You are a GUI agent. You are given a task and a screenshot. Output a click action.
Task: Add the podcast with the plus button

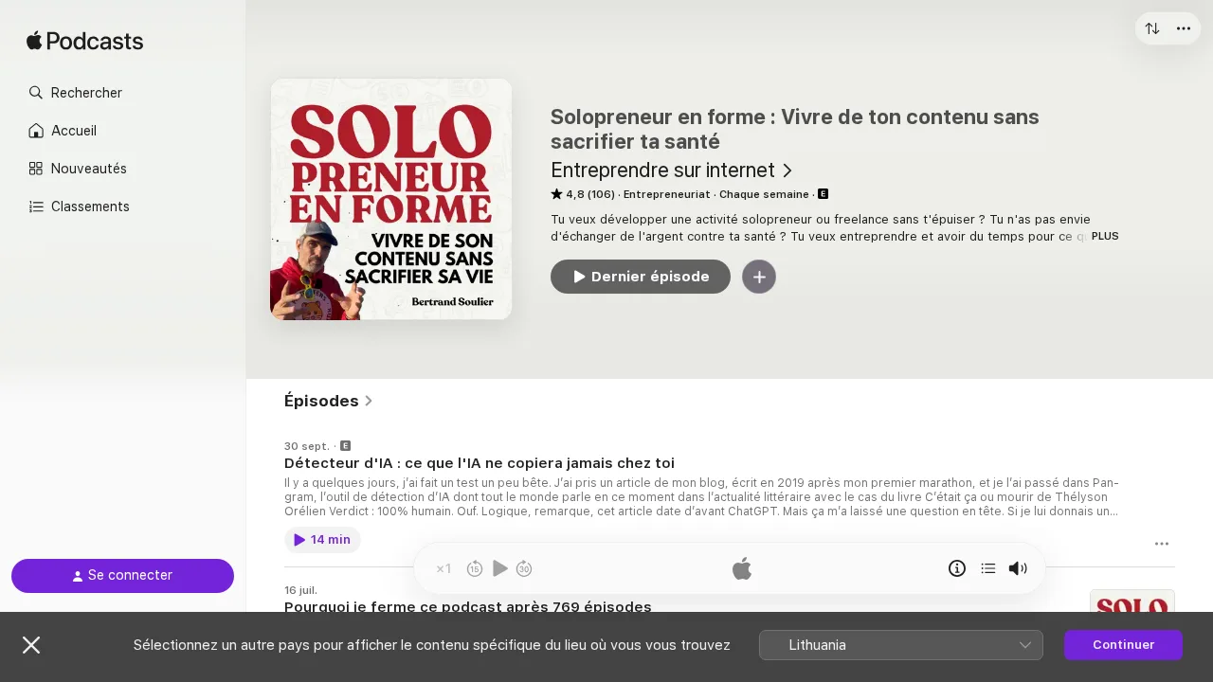[759, 277]
